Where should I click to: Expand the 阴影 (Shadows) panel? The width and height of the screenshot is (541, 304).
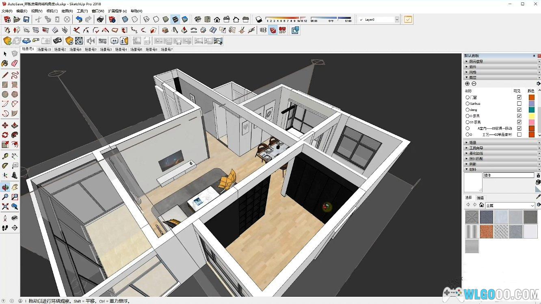tap(473, 164)
